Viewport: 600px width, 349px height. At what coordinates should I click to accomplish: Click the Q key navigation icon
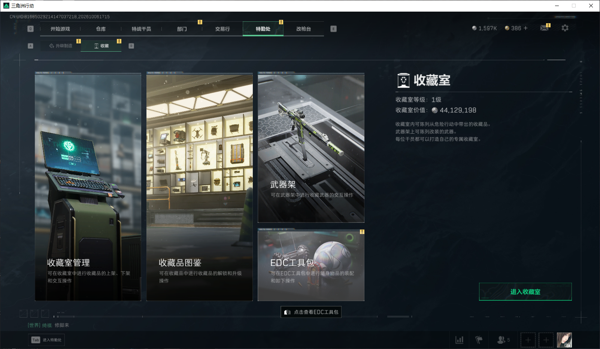tap(31, 29)
